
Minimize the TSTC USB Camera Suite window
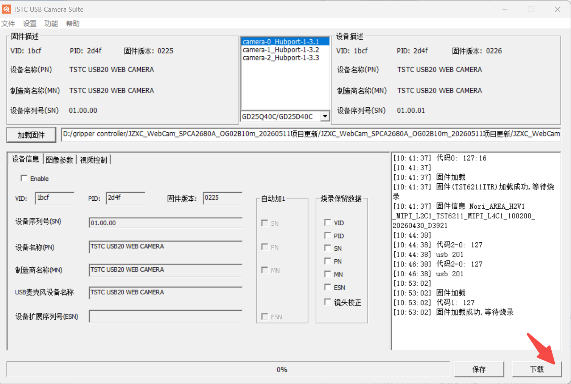504,9
